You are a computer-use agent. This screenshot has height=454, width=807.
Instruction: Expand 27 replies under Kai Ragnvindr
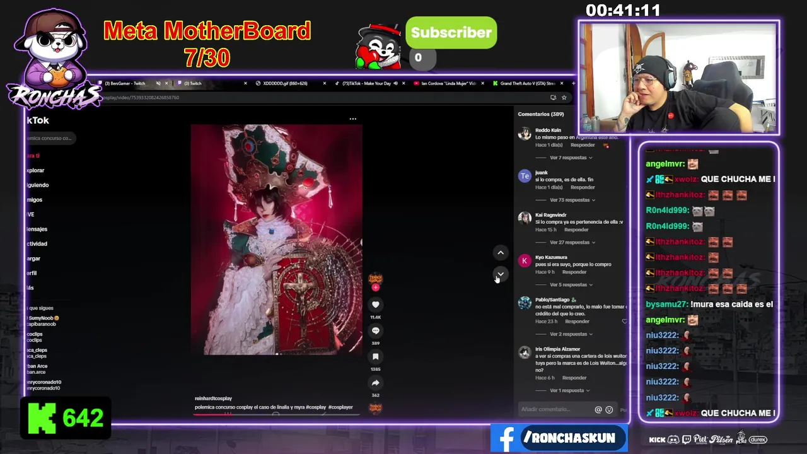(x=573, y=242)
